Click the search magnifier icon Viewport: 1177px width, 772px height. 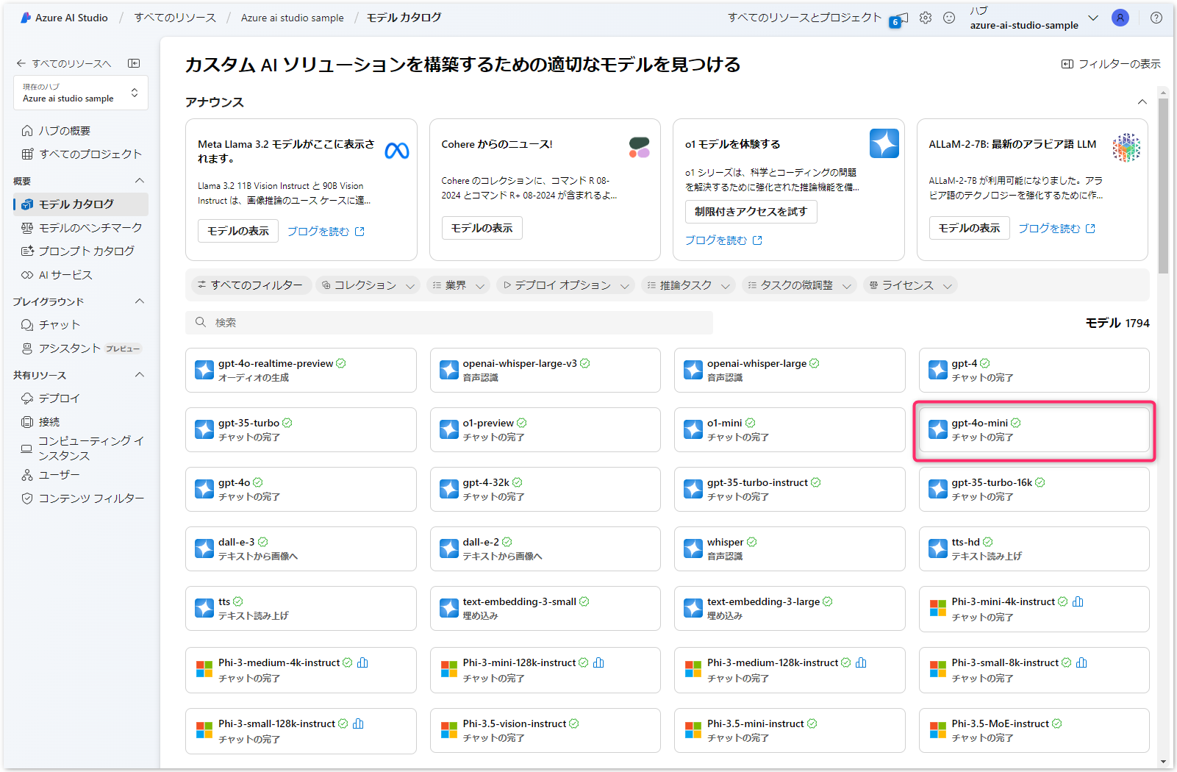[200, 322]
